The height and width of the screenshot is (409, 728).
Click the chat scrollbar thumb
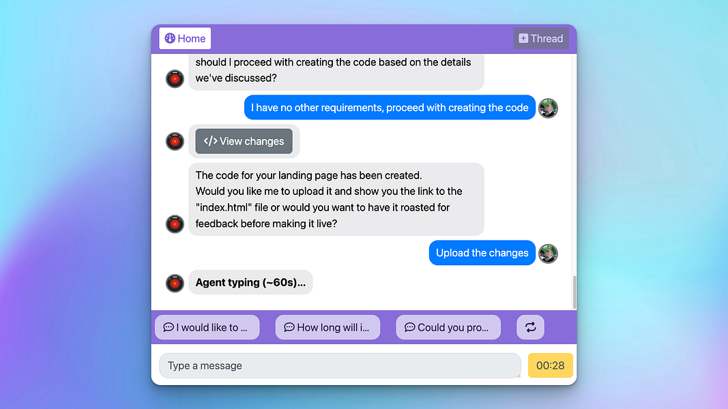point(574,292)
